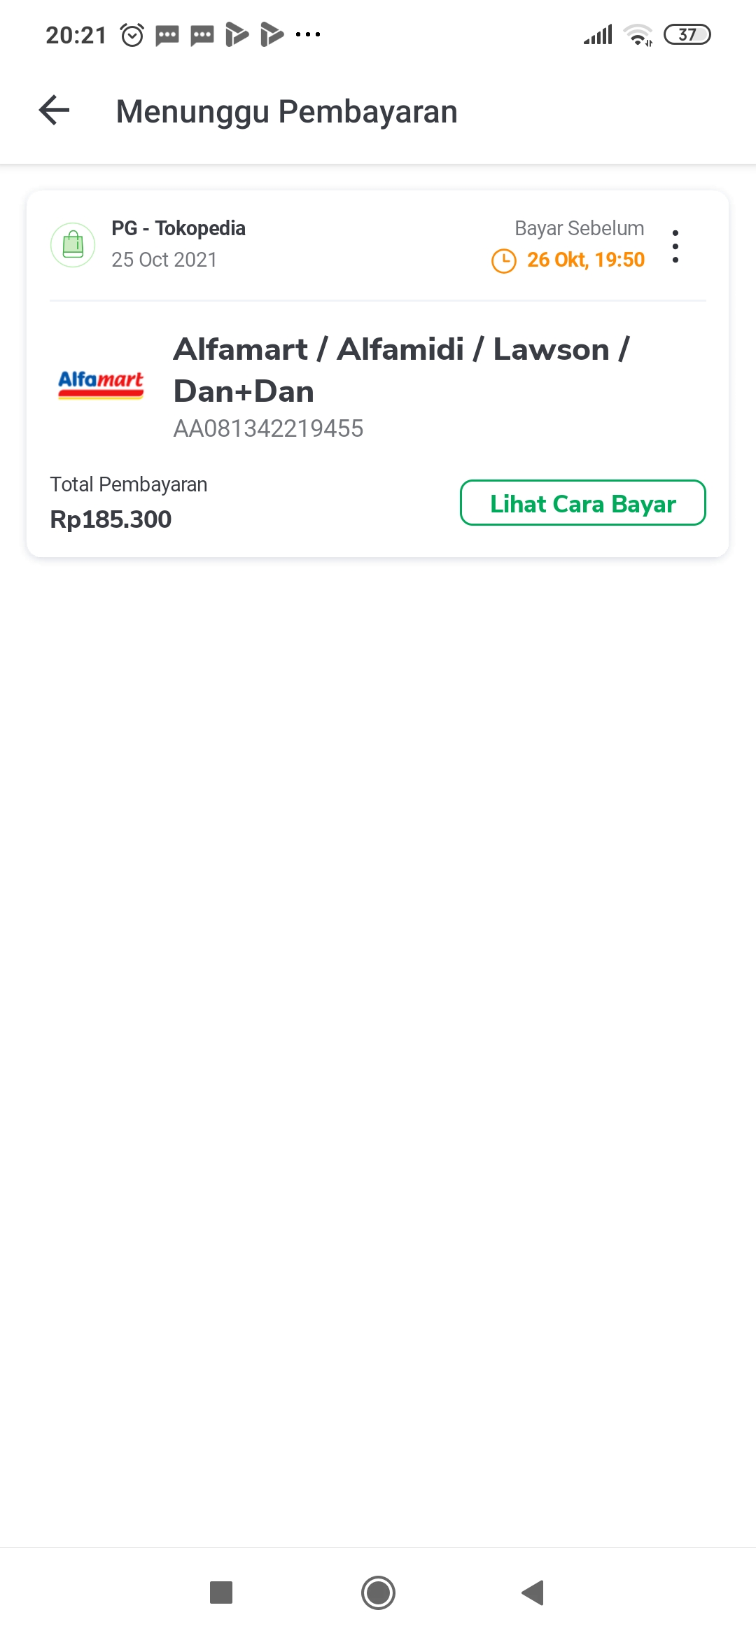
Task: Tap the green shopping bag icon
Action: coord(73,245)
